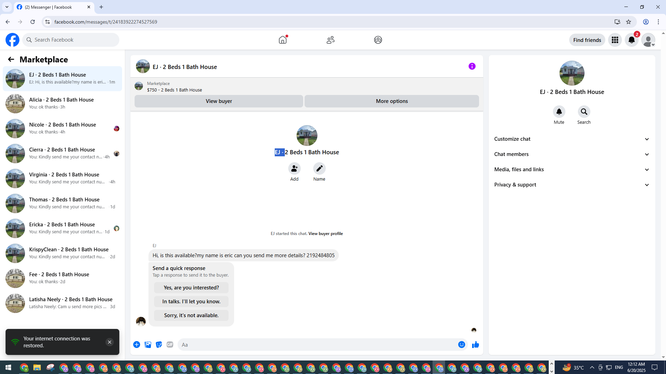Viewport: 666px width, 374px height.
Task: Search in conversation with magnifier icon
Action: (584, 112)
